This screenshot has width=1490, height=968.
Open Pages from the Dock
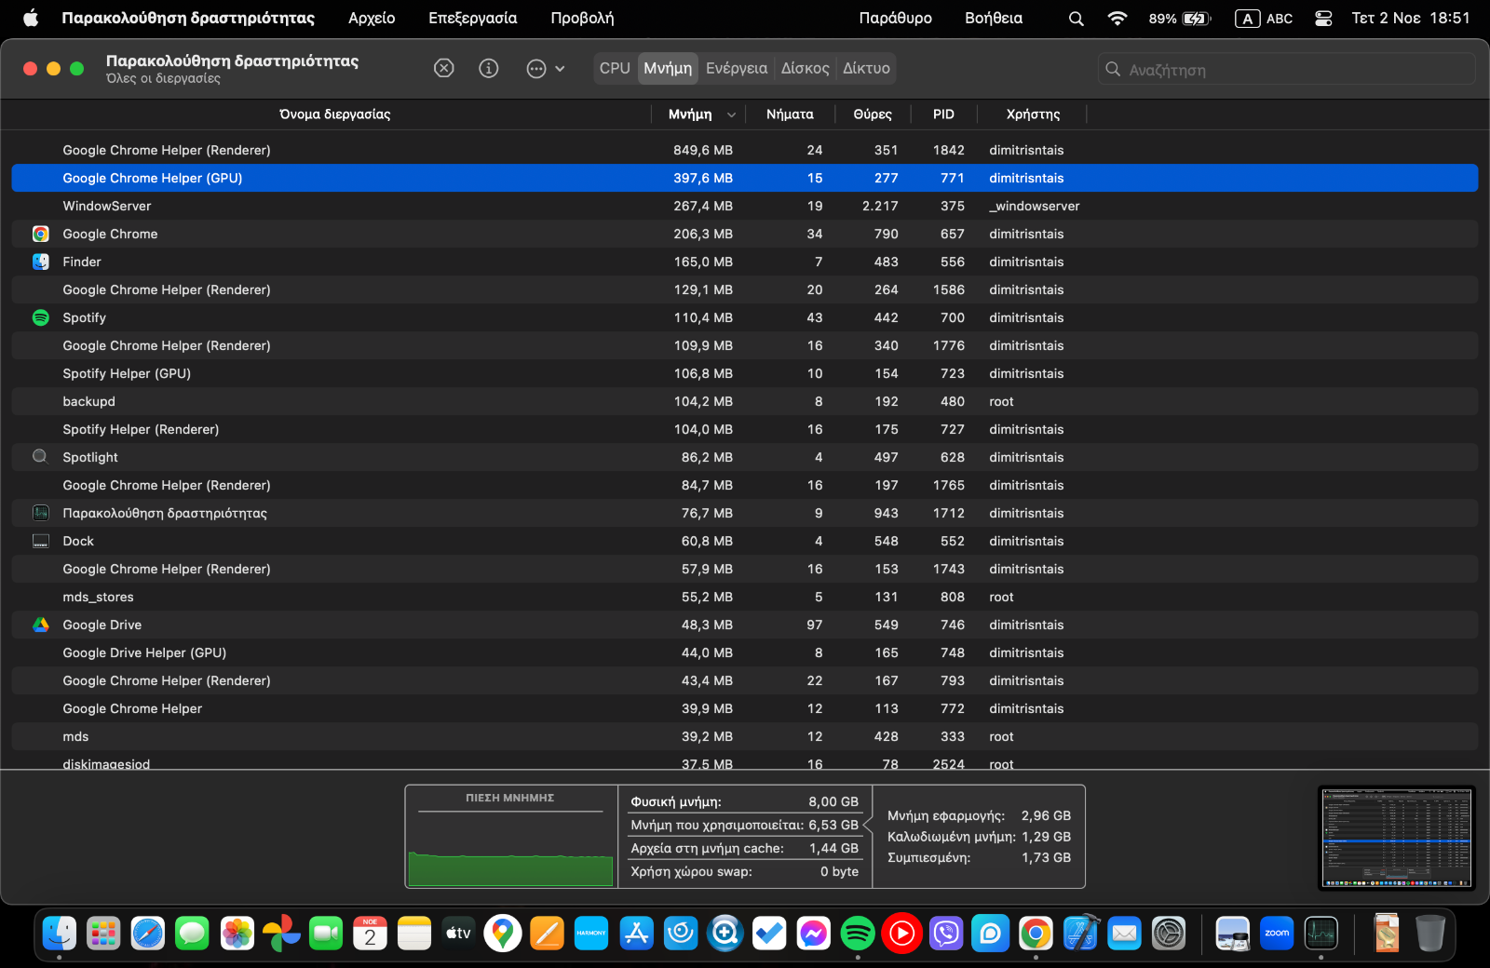(x=548, y=933)
